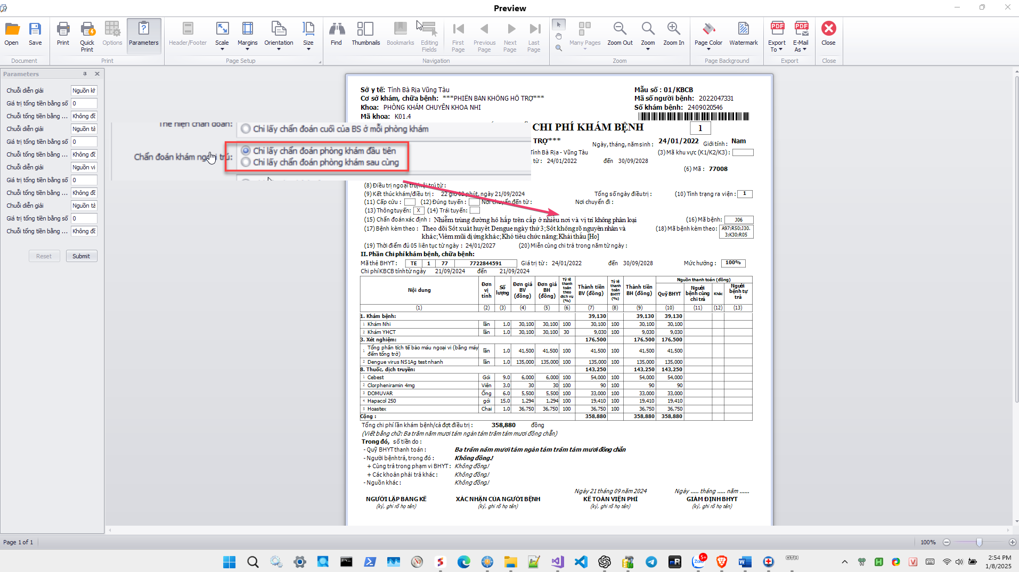Zoom Out the preview
This screenshot has height=572, width=1019.
[x=620, y=34]
